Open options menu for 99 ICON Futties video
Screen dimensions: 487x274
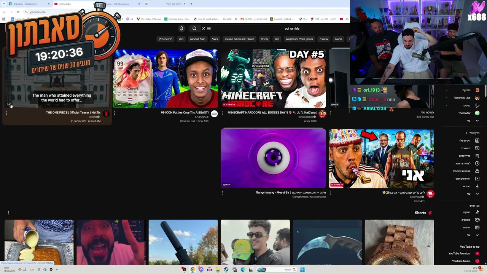[115, 113]
